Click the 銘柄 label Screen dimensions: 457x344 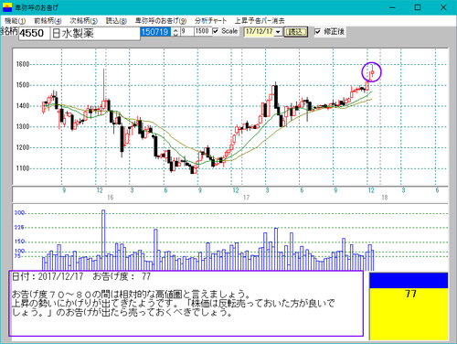tap(9, 31)
